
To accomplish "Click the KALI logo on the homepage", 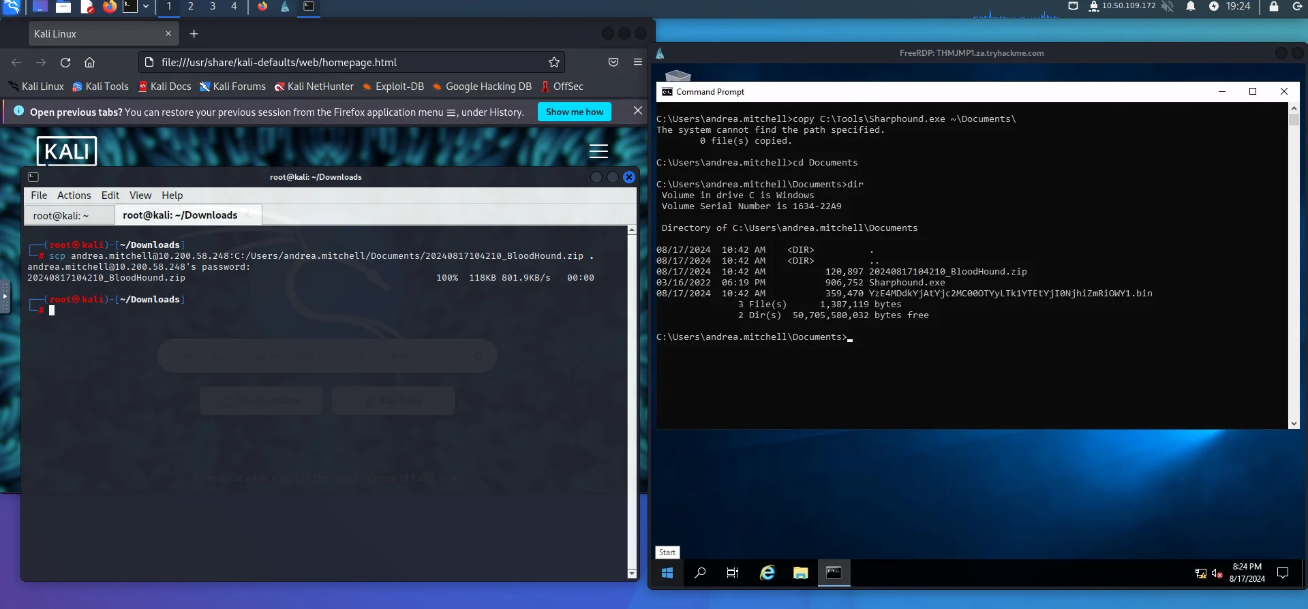I will coord(67,151).
